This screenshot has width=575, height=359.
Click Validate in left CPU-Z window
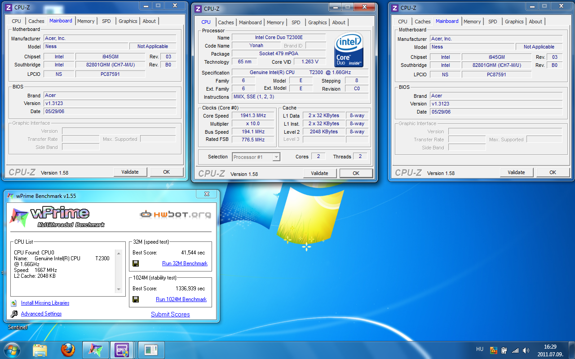(130, 172)
